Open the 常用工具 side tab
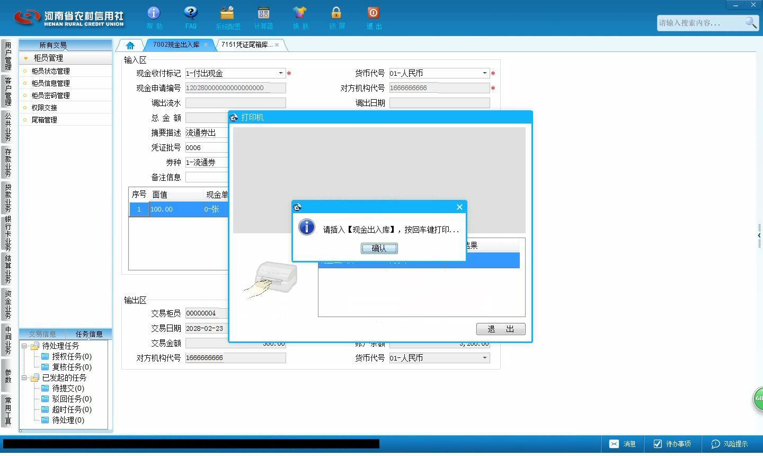Screen dimensions: 763x456 click(7, 410)
